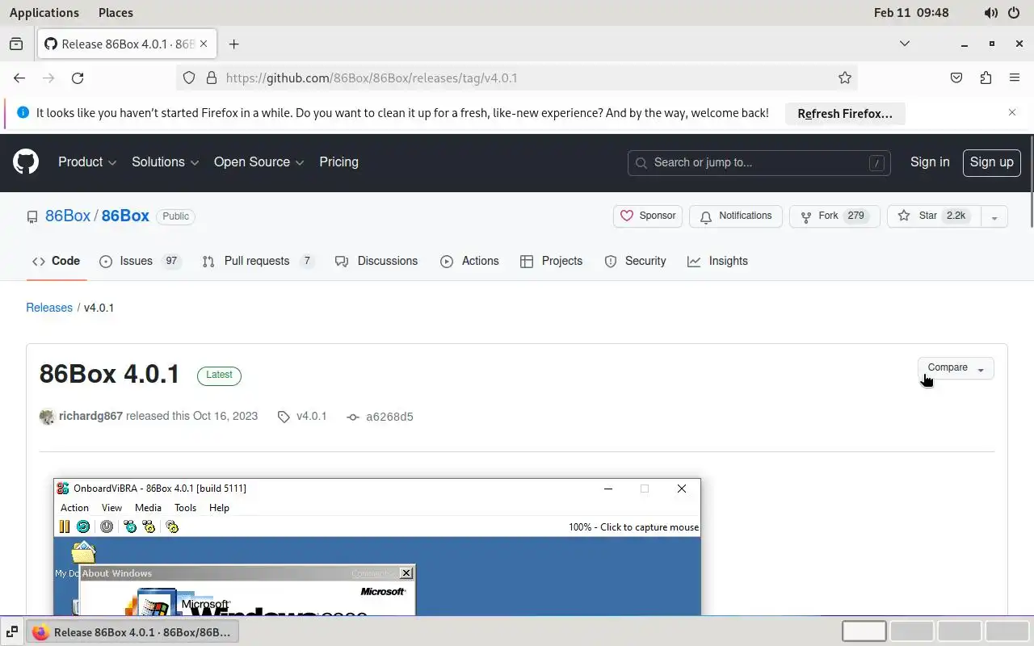Open the Security tab
The width and height of the screenshot is (1034, 646).
(x=635, y=261)
